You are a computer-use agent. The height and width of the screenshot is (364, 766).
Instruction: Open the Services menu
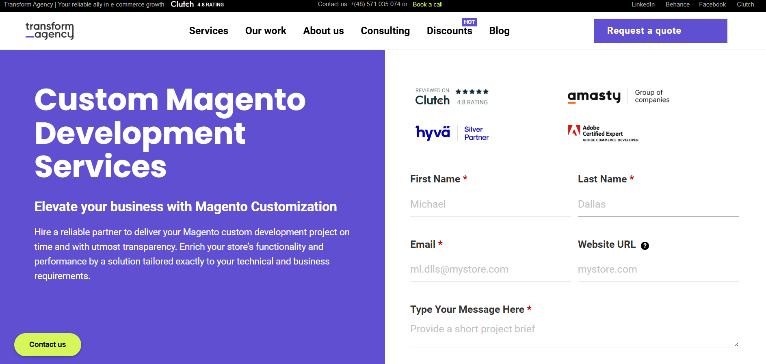pos(208,31)
